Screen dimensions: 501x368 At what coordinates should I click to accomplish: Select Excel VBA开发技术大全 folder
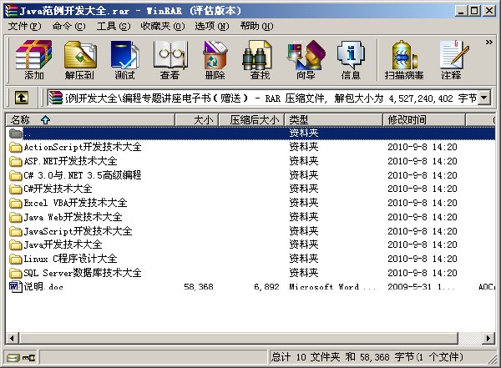point(75,203)
